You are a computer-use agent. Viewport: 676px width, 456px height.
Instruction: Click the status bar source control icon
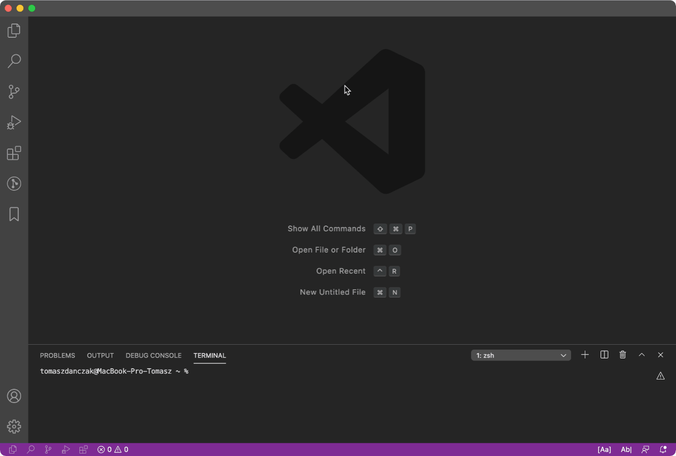click(x=48, y=449)
